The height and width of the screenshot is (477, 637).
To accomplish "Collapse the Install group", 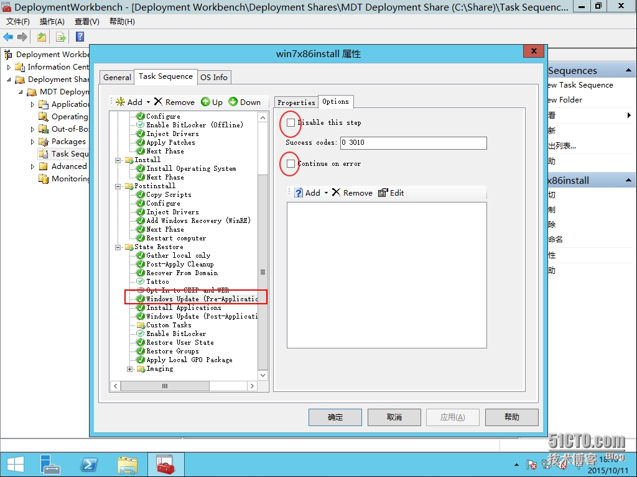I will 118,160.
